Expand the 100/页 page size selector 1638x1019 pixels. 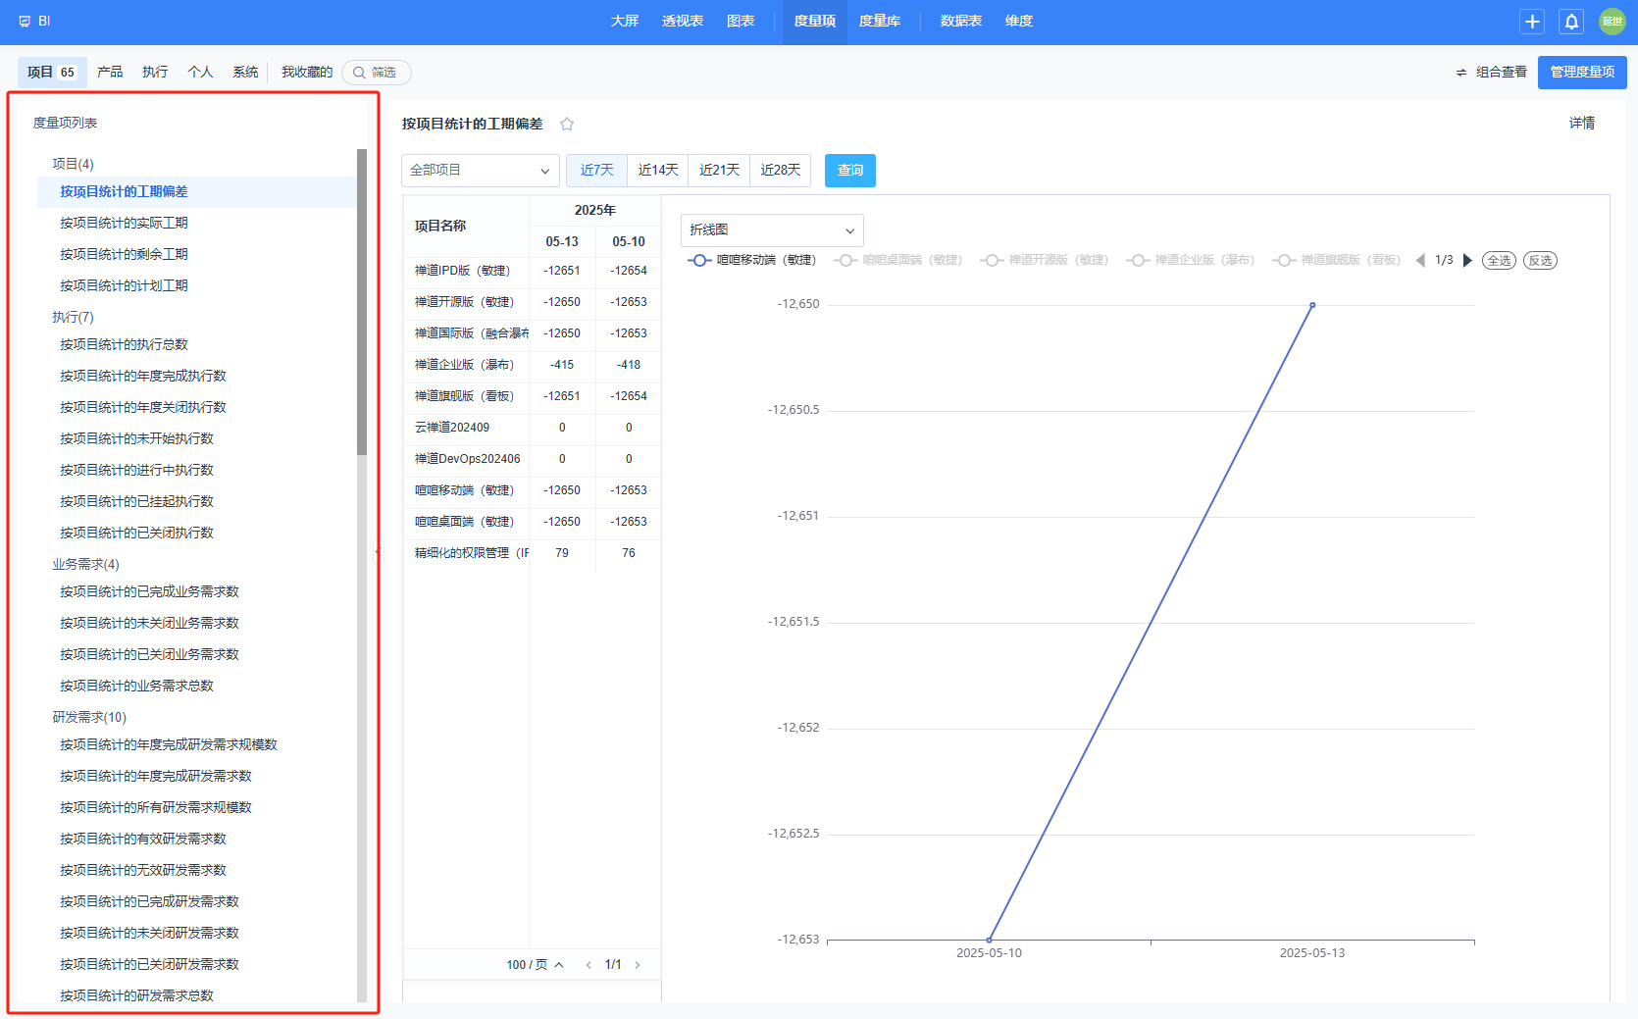(535, 965)
